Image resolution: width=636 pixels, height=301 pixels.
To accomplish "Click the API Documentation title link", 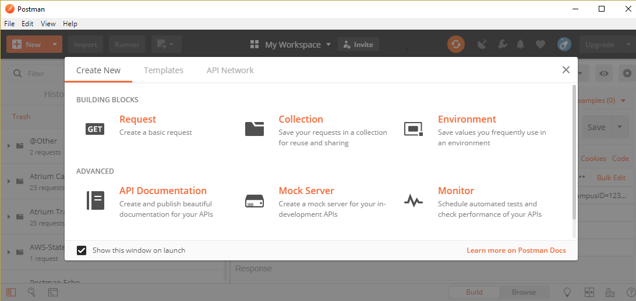I will 162,191.
